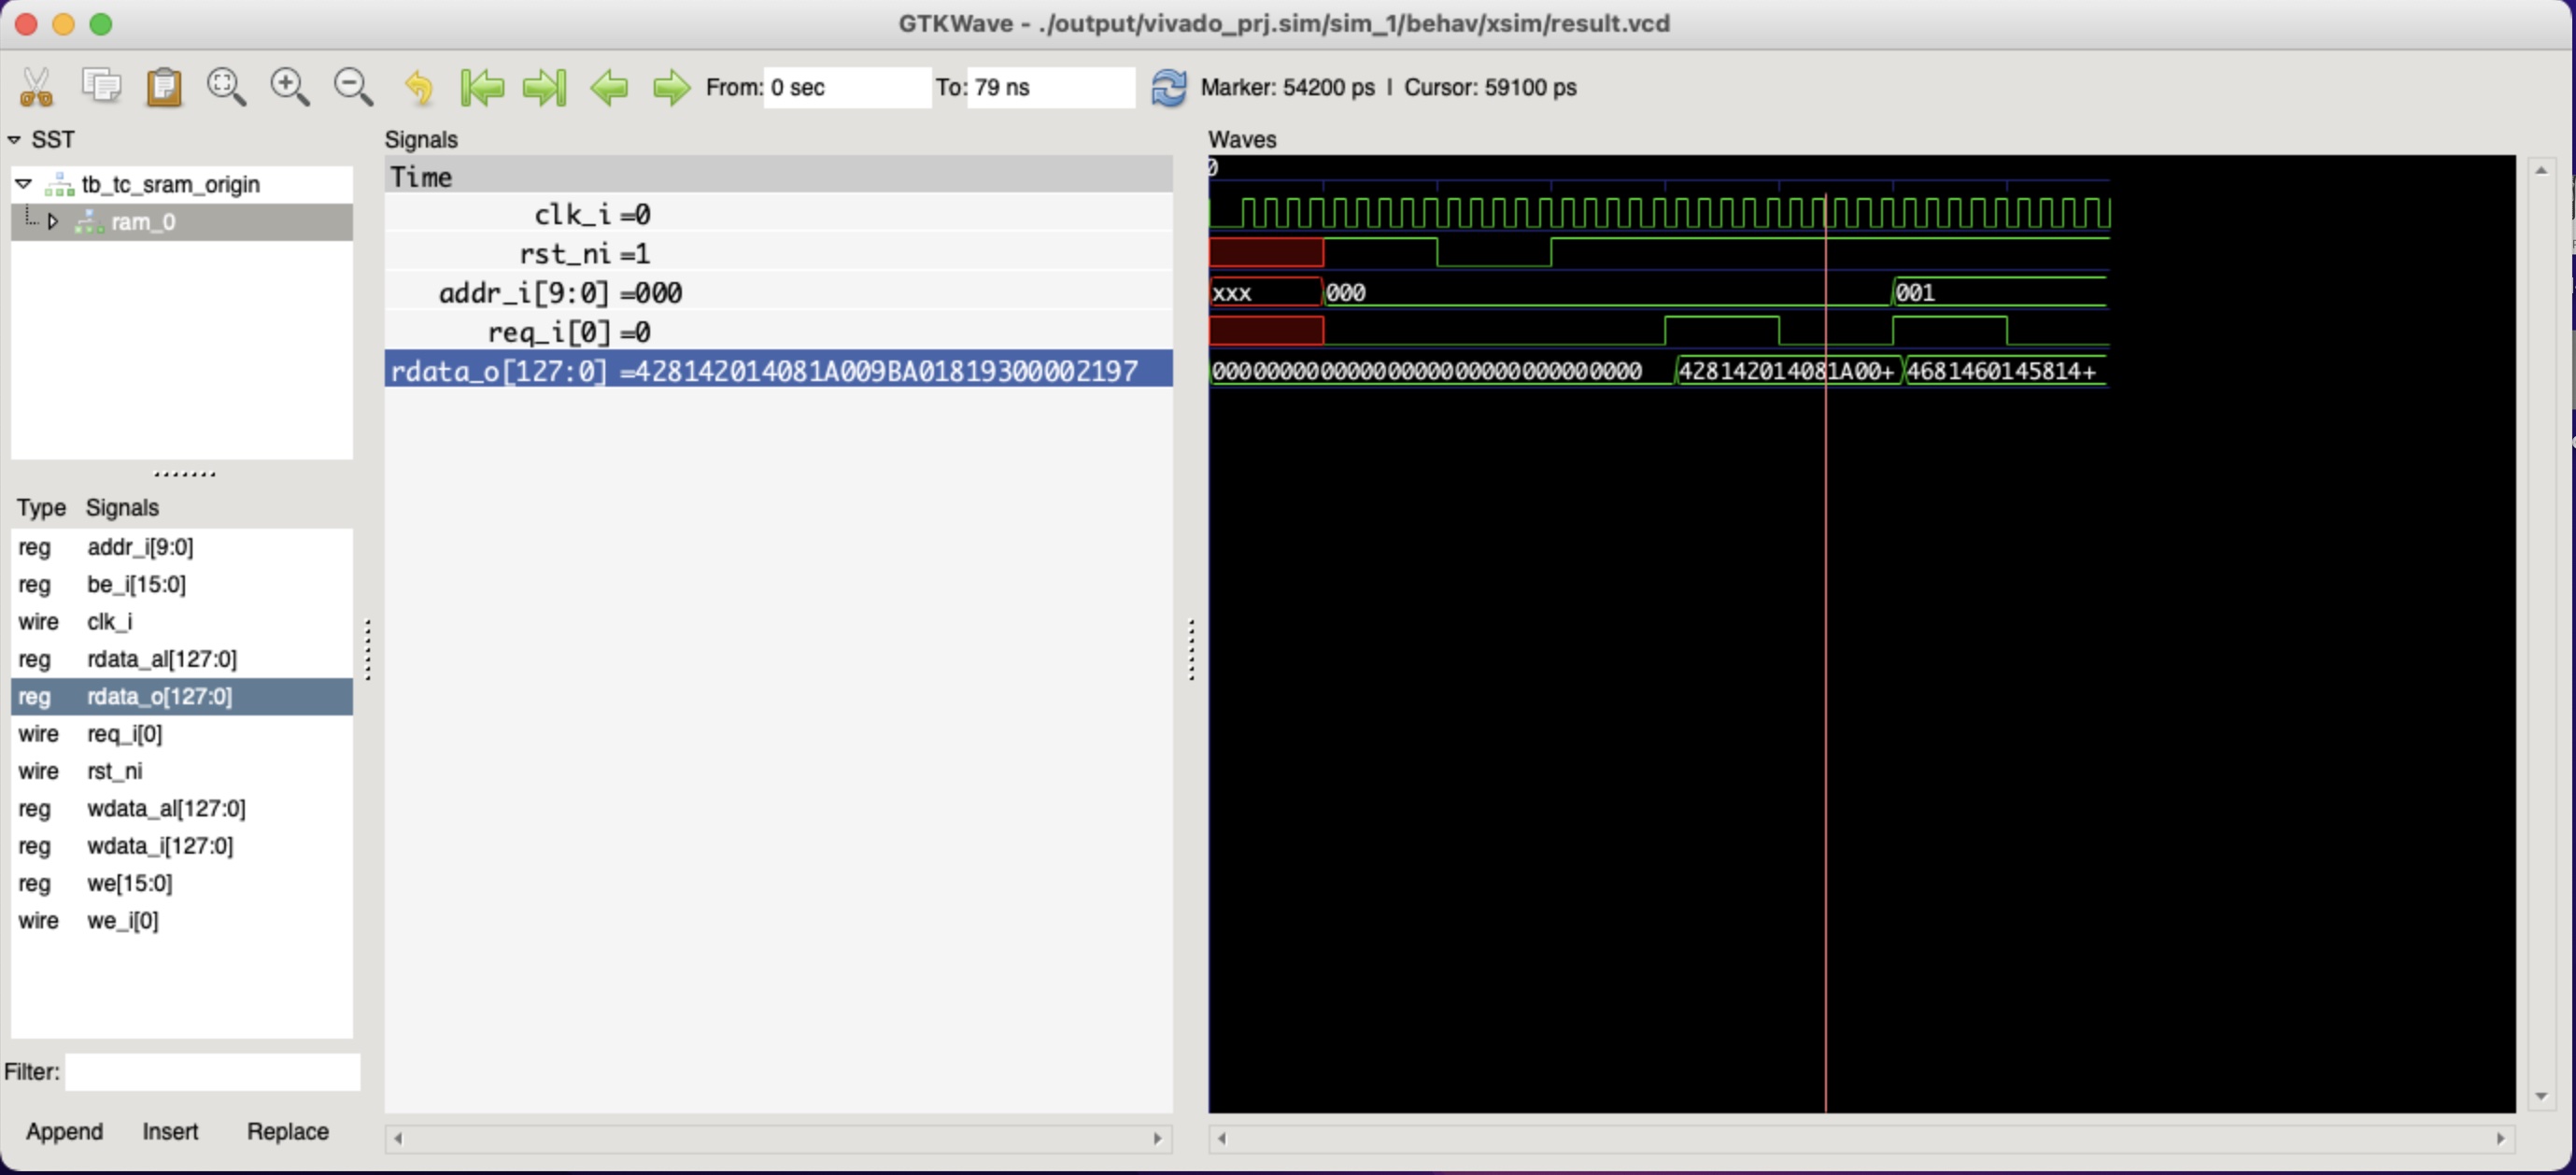Select highlighted rdata_o[127:0] row in Signals pane

pyautogui.click(x=778, y=370)
